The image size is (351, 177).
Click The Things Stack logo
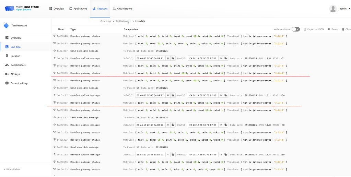pos(22,8)
